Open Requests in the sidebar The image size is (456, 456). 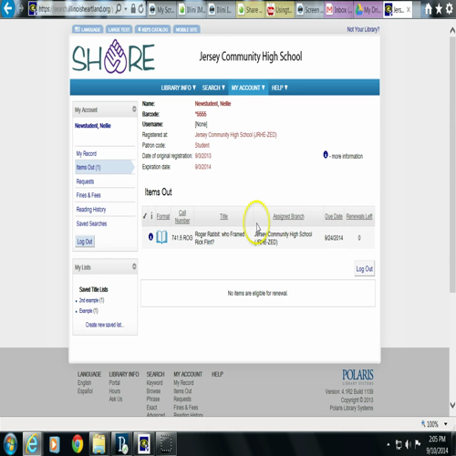pos(85,181)
